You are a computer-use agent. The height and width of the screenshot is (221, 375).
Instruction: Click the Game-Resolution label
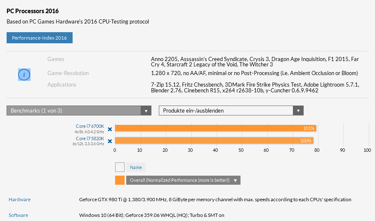pos(68,73)
